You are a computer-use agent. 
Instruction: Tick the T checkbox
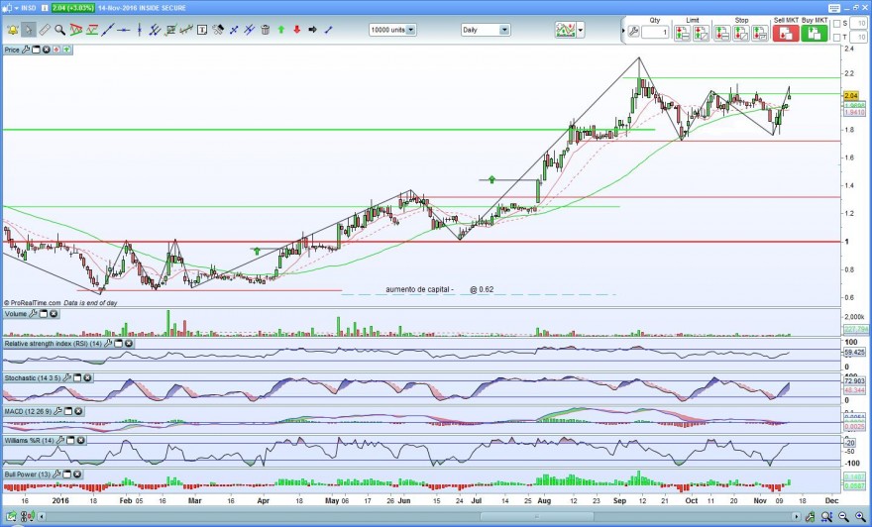point(836,38)
